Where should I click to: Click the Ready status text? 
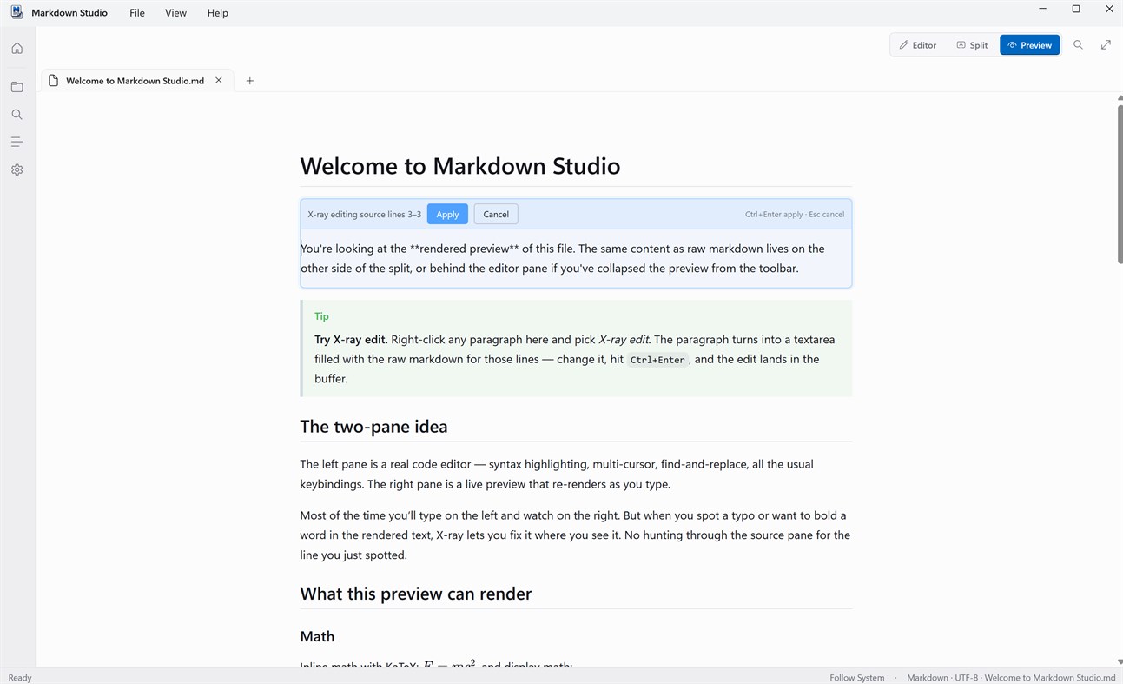coord(20,678)
